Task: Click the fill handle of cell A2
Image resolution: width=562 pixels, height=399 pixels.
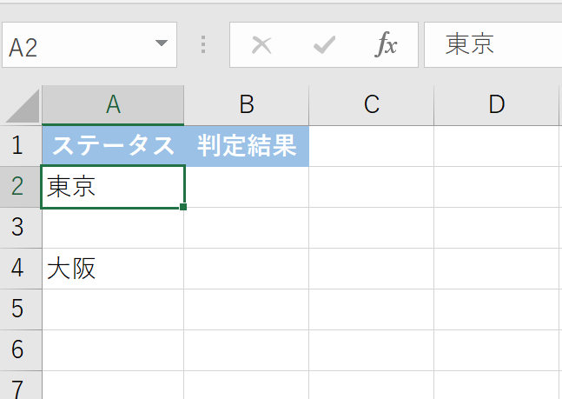Action: (184, 207)
